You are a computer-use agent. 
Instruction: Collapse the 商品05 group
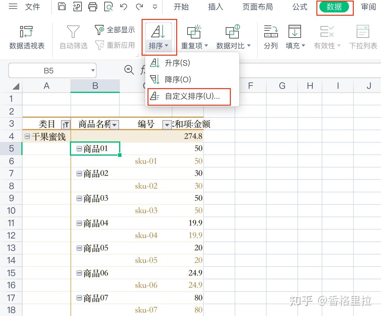click(x=79, y=248)
